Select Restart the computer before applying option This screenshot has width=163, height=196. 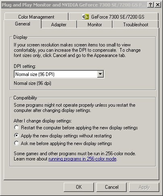click(17, 127)
